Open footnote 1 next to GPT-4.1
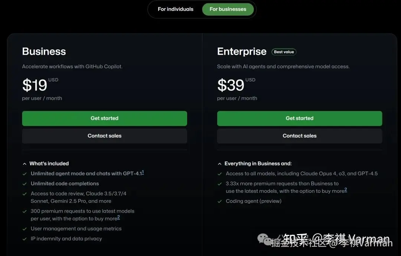401x256 pixels. [143, 172]
